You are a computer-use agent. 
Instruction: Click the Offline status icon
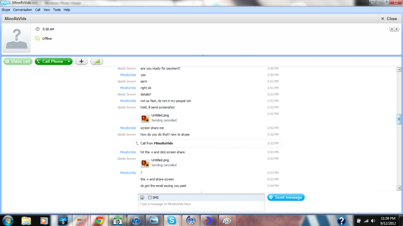pyautogui.click(x=37, y=39)
